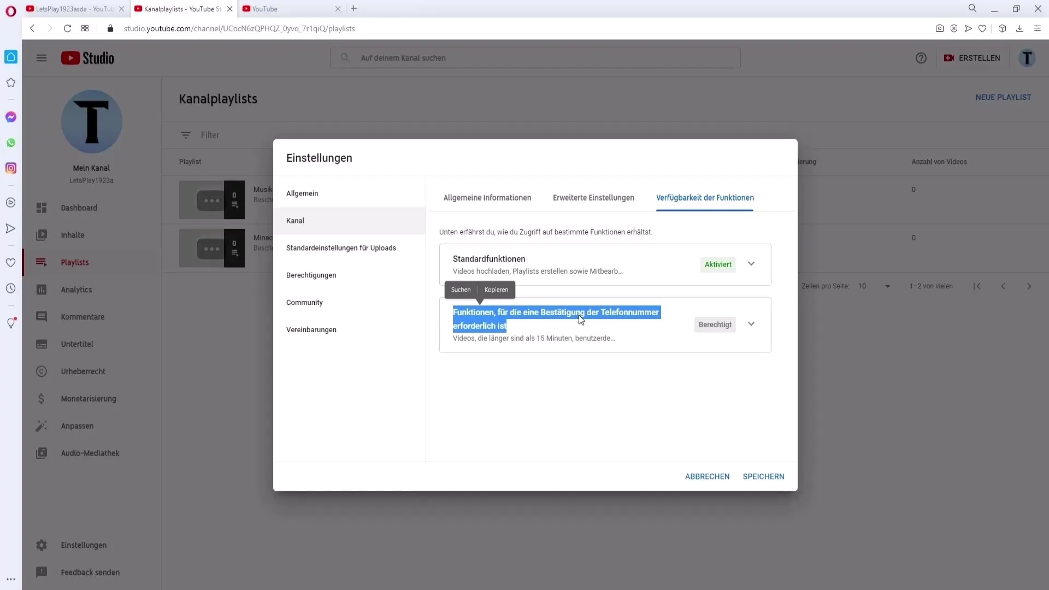Click the Einstellungen gear icon in sidebar
This screenshot has width=1049, height=590.
pos(41,545)
